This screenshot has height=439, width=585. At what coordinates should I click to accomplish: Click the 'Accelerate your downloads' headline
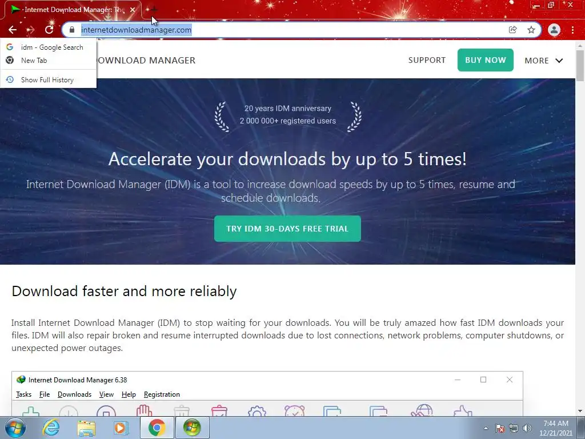point(287,159)
